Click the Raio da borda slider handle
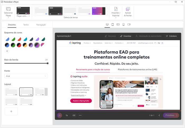The height and width of the screenshot is (128, 185). coord(48,63)
